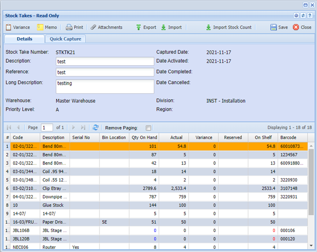This screenshot has width=317, height=252.
Task: Click the Import toolbar button
Action: tap(171, 27)
